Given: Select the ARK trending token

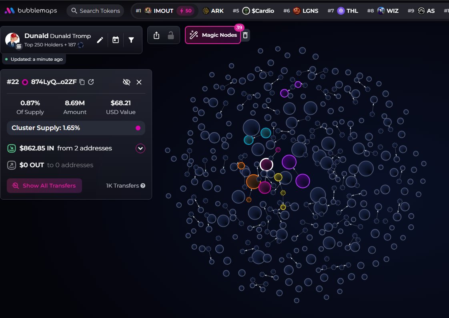Looking at the screenshot, I should pyautogui.click(x=213, y=10).
